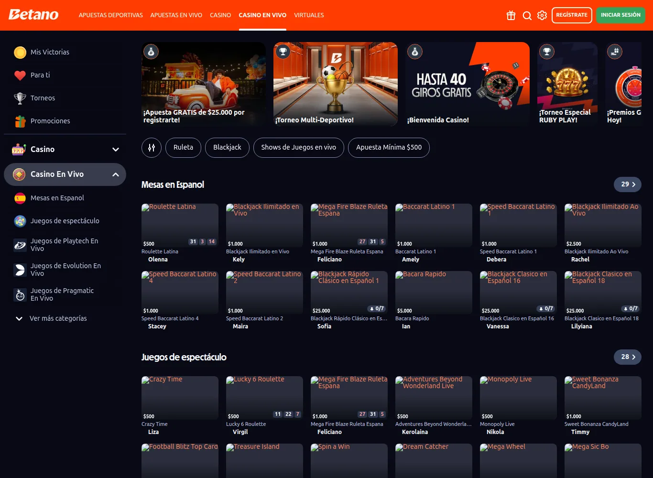Image resolution: width=653 pixels, height=478 pixels.
Task: Click the Mesas en Espanol flag icon
Action: point(20,198)
